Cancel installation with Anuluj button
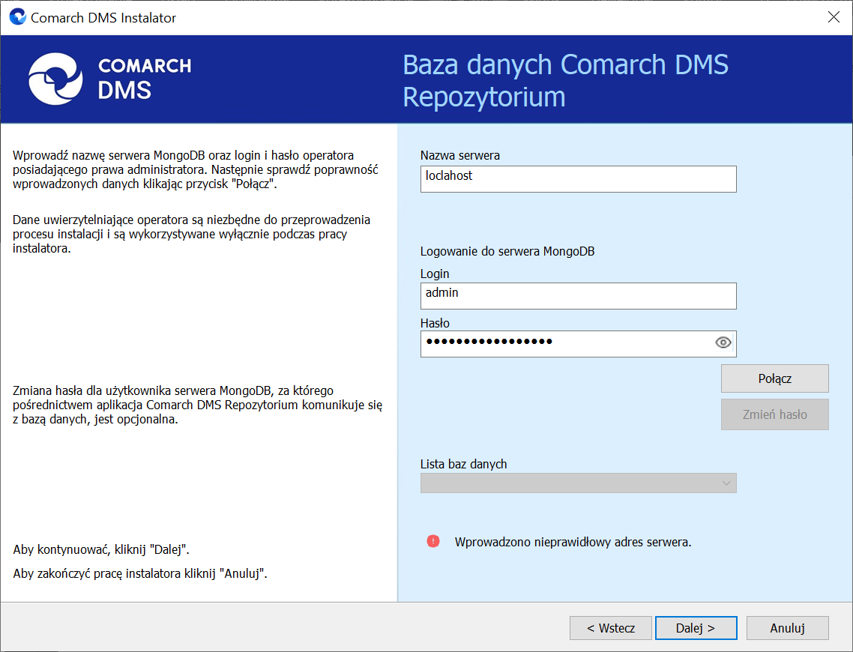This screenshot has height=652, width=853. [x=787, y=628]
